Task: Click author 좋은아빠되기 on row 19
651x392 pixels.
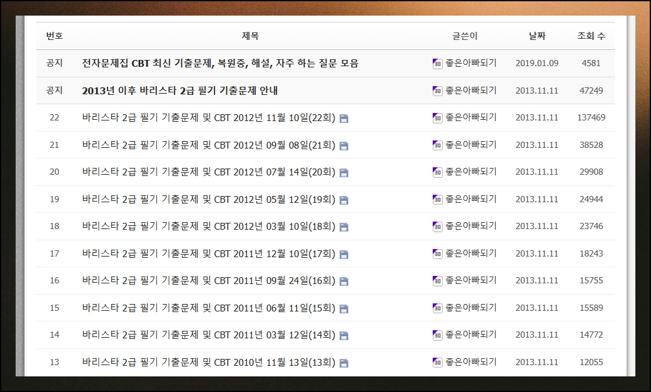Action: [471, 199]
